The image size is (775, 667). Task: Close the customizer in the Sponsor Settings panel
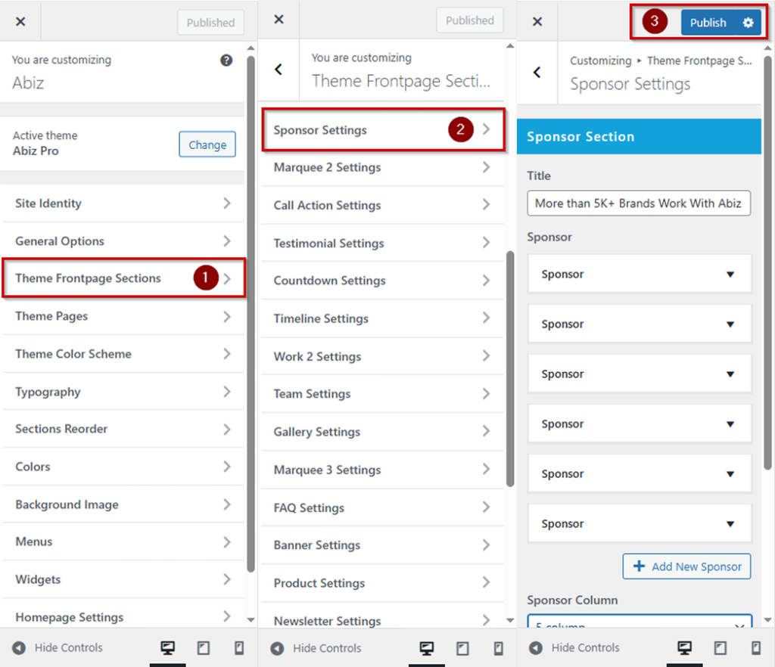tap(537, 22)
